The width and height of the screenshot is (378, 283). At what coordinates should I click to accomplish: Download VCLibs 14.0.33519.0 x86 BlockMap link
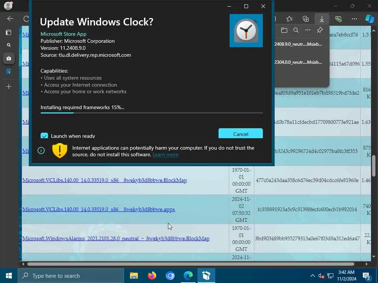104,180
